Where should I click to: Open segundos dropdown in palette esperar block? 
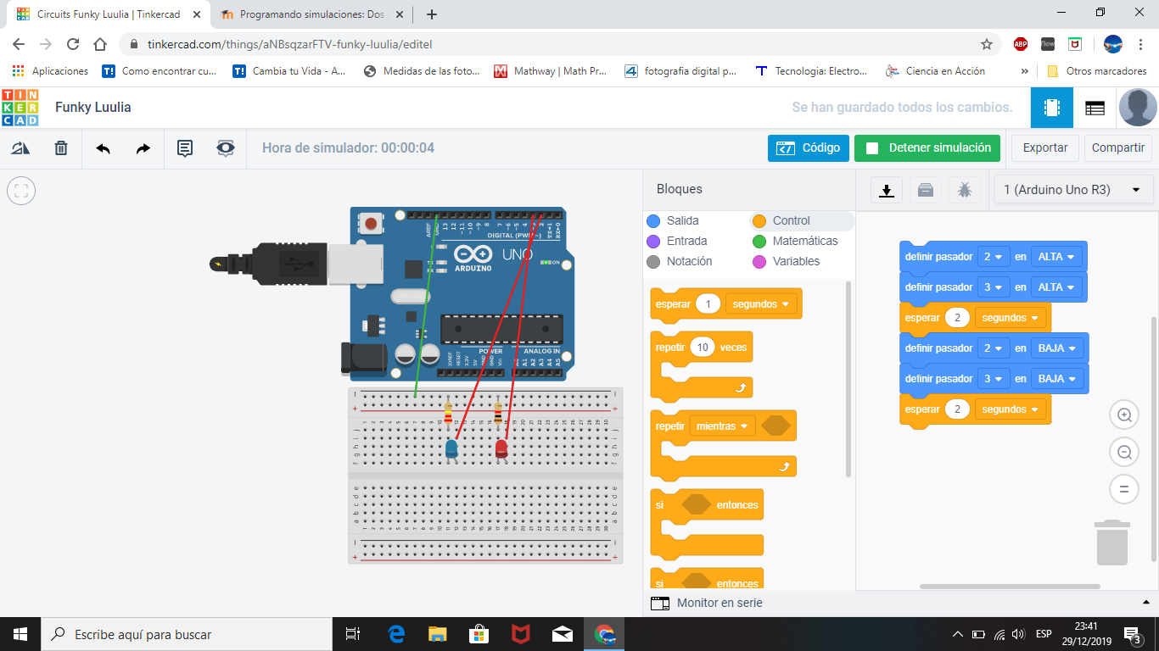tap(761, 303)
